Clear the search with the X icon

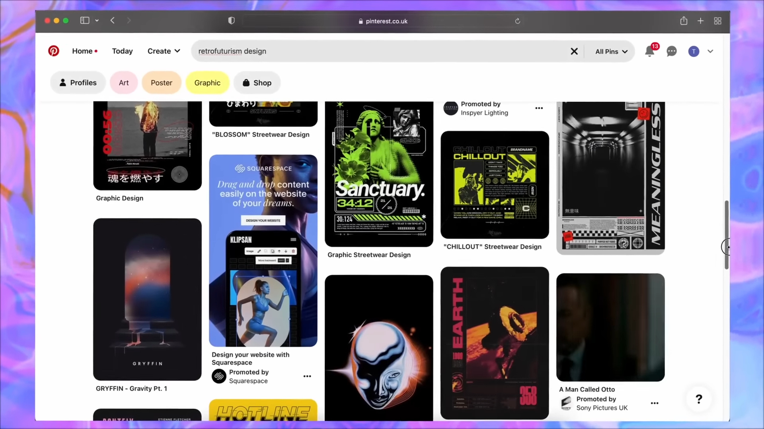pyautogui.click(x=574, y=51)
